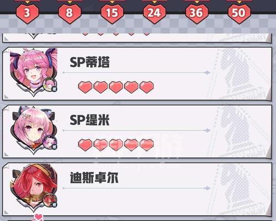This screenshot has width=276, height=221.
Task: Select the heart milestone numbered 50
Action: (x=239, y=14)
